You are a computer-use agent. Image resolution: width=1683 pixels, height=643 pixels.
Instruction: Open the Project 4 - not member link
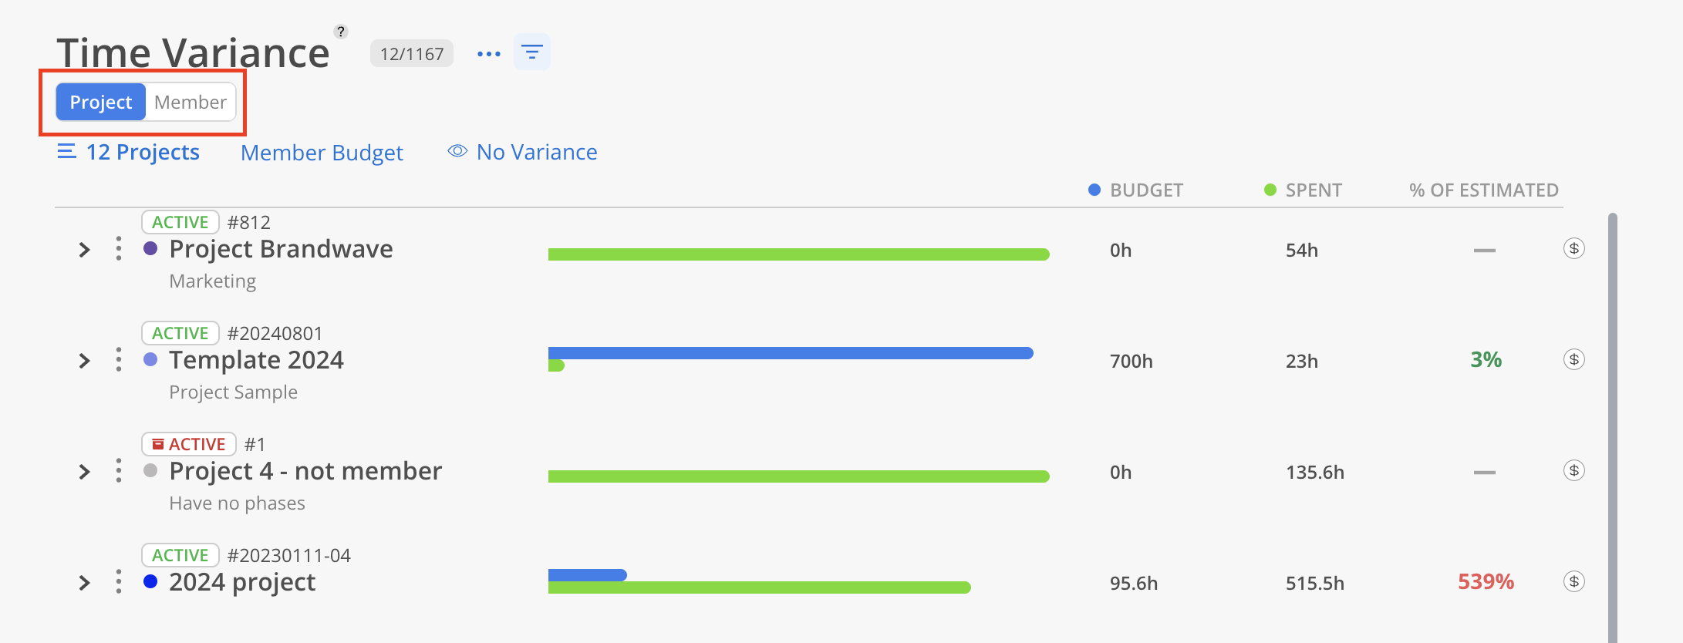[305, 471]
